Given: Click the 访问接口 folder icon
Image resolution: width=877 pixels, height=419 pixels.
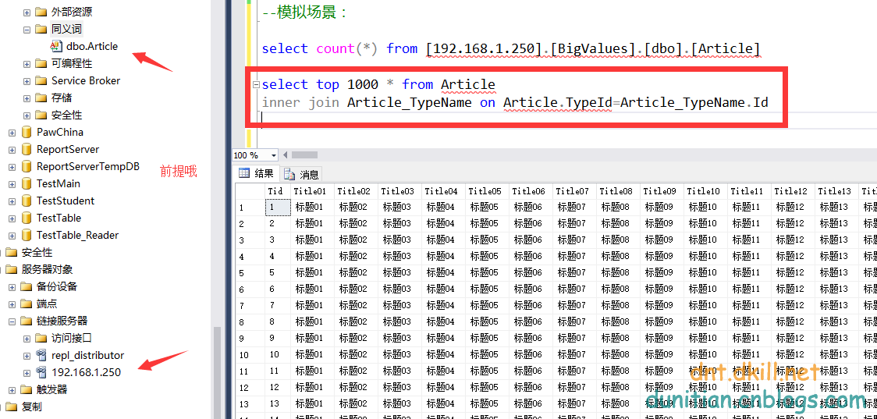Looking at the screenshot, I should 41,339.
